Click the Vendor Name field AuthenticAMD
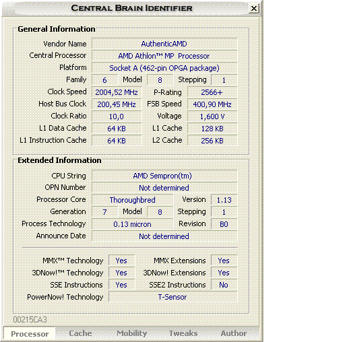Screen dimensions: 345x342 click(164, 44)
